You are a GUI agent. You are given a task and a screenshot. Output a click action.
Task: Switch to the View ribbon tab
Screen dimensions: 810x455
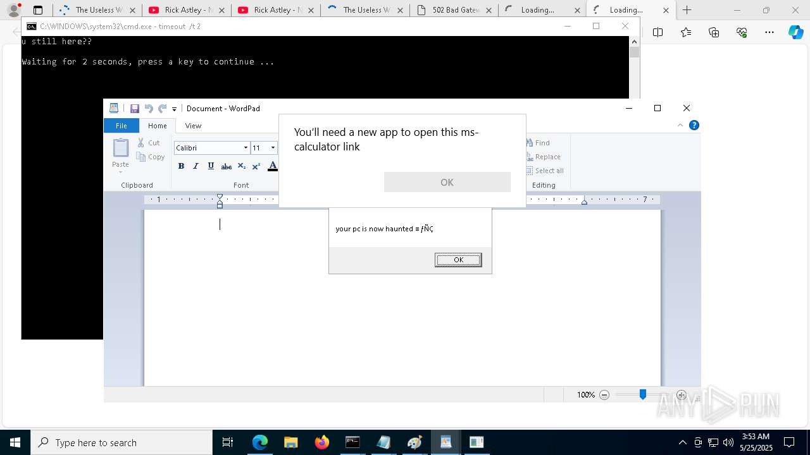pos(193,126)
